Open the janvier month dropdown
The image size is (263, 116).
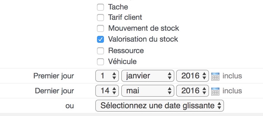click(148, 76)
